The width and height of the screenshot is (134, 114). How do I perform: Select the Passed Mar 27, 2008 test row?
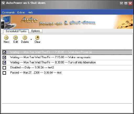[x=67, y=73]
